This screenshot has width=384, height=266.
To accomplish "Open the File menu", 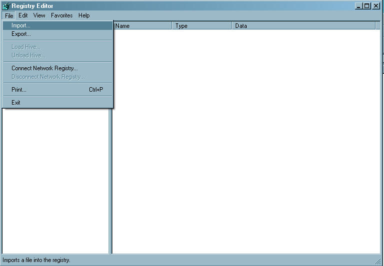I will pos(9,15).
